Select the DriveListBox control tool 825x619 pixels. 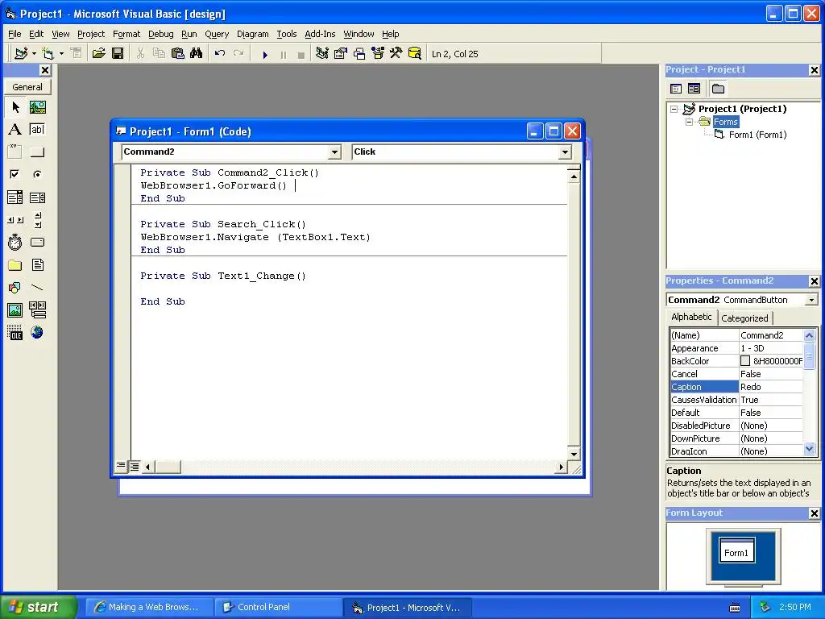click(x=37, y=242)
